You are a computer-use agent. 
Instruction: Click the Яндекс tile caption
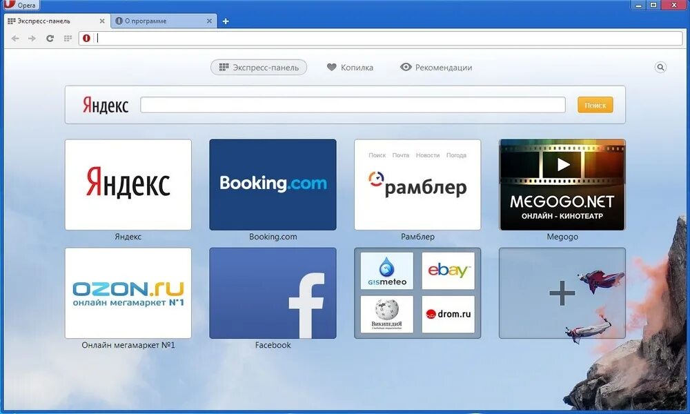point(128,237)
